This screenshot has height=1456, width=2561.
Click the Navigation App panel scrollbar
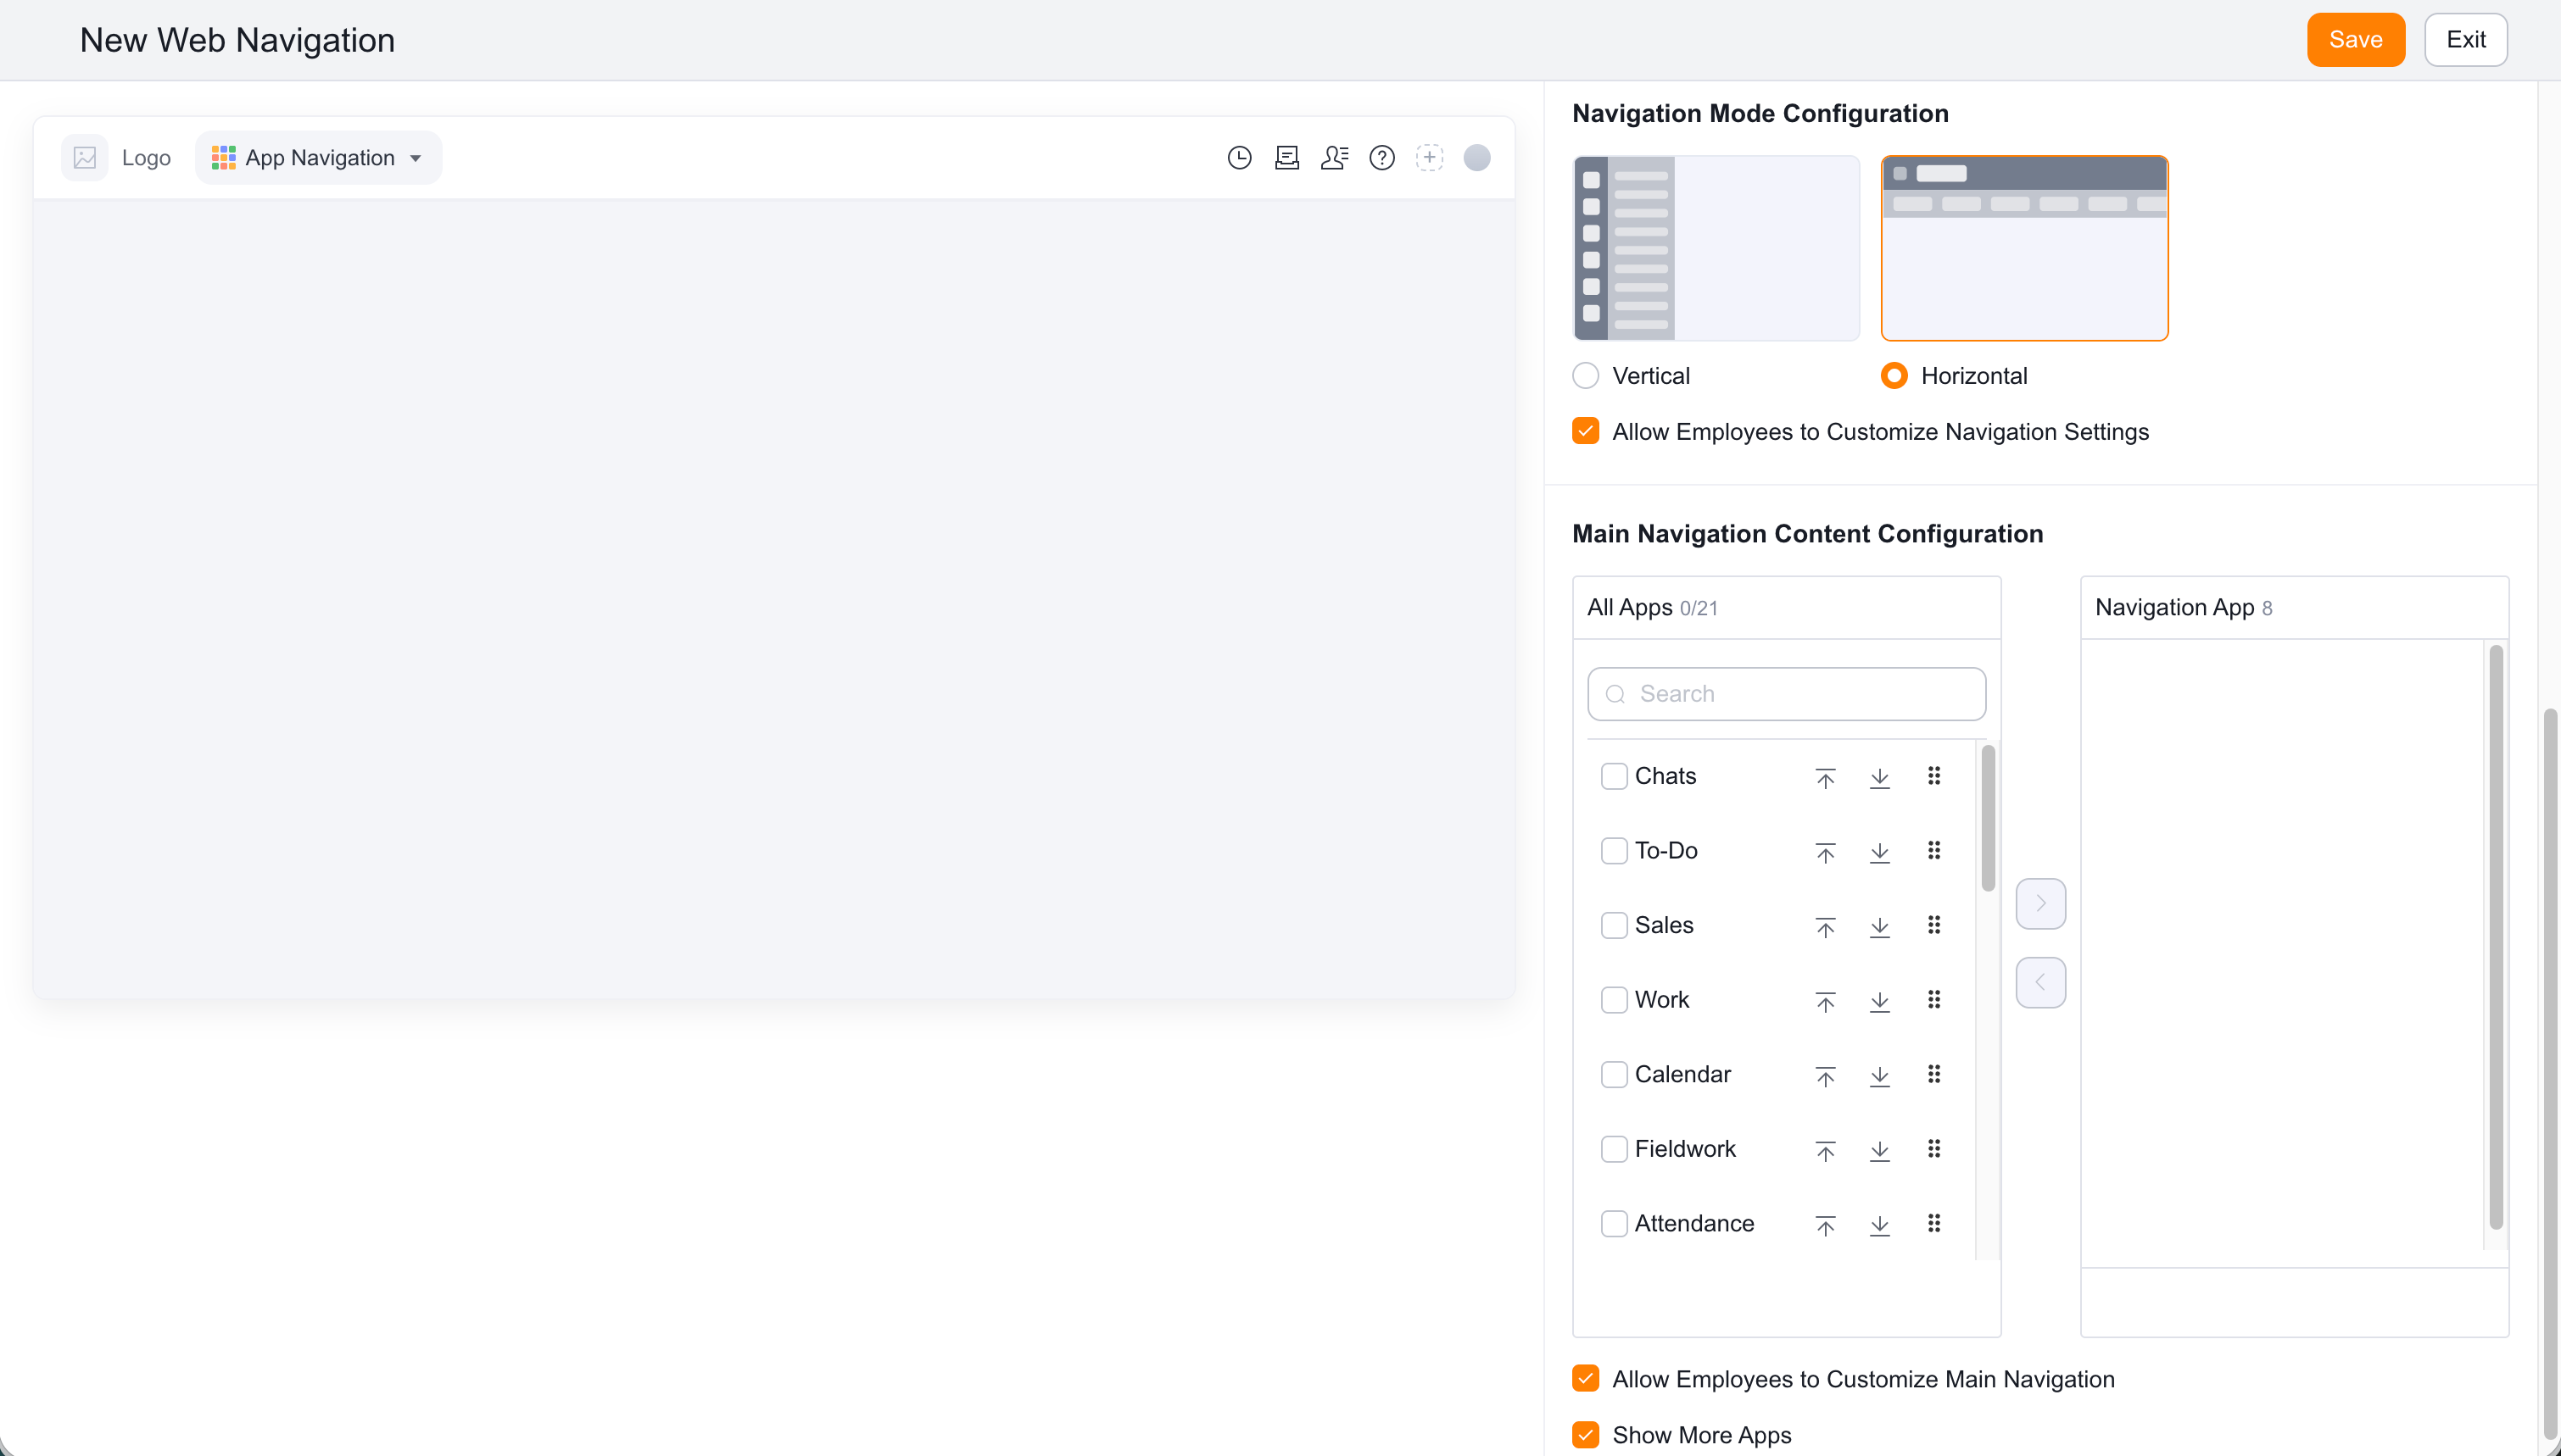click(x=2497, y=937)
